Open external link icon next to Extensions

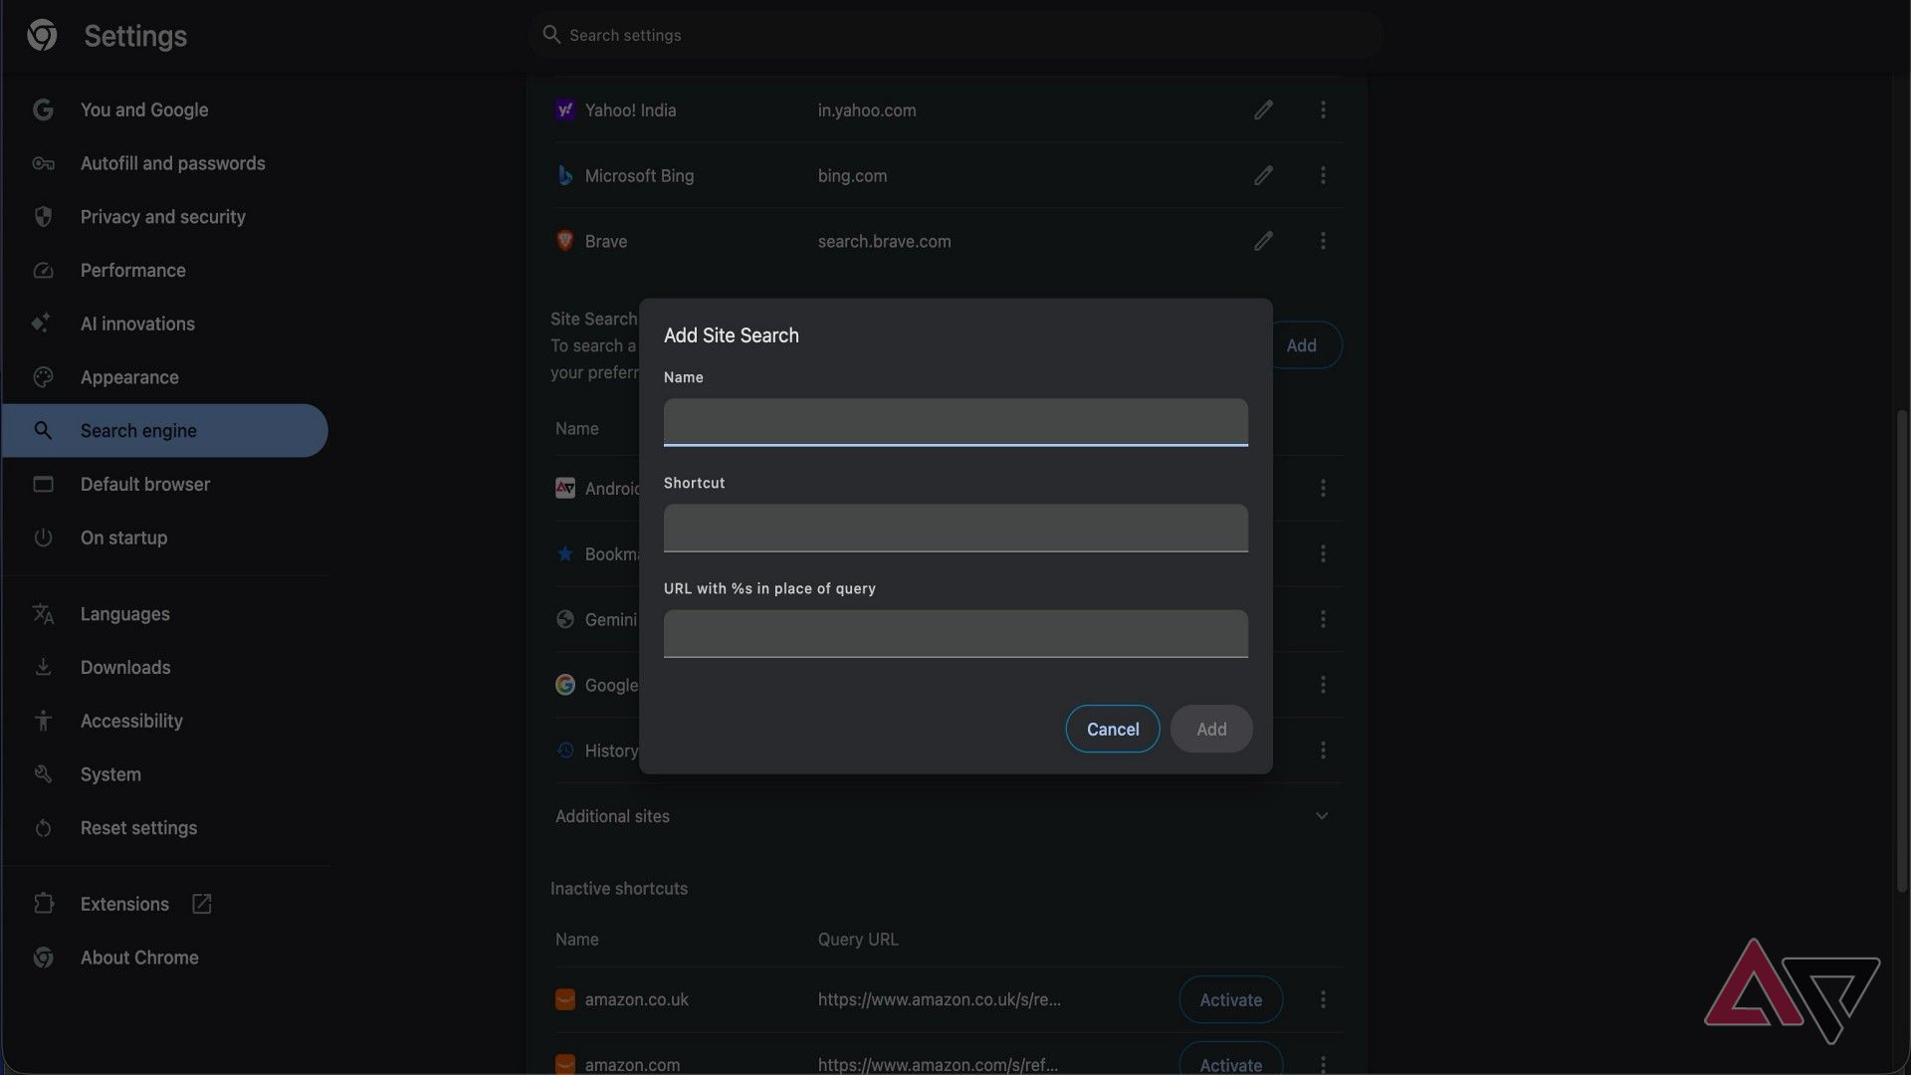click(x=202, y=904)
